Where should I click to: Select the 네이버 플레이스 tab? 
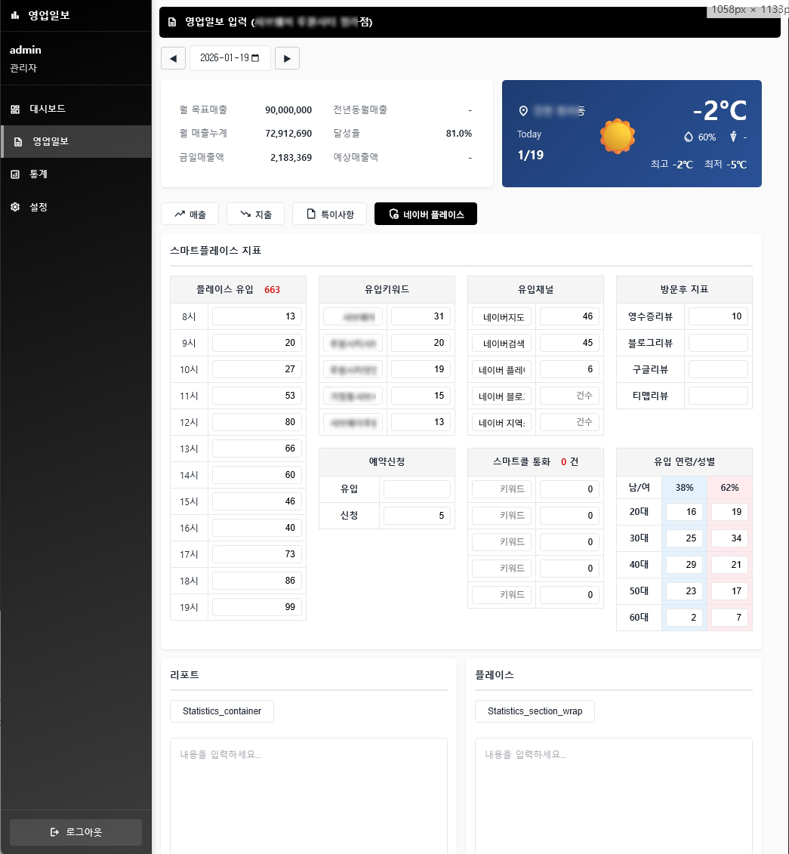[426, 214]
